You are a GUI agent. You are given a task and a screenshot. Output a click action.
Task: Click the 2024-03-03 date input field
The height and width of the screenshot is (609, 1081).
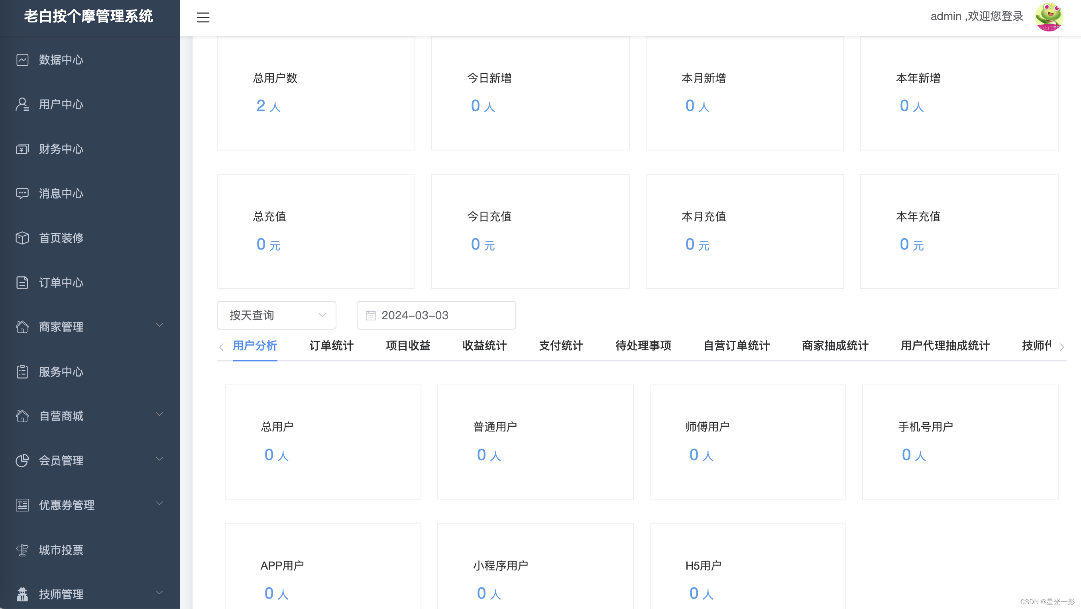point(436,315)
